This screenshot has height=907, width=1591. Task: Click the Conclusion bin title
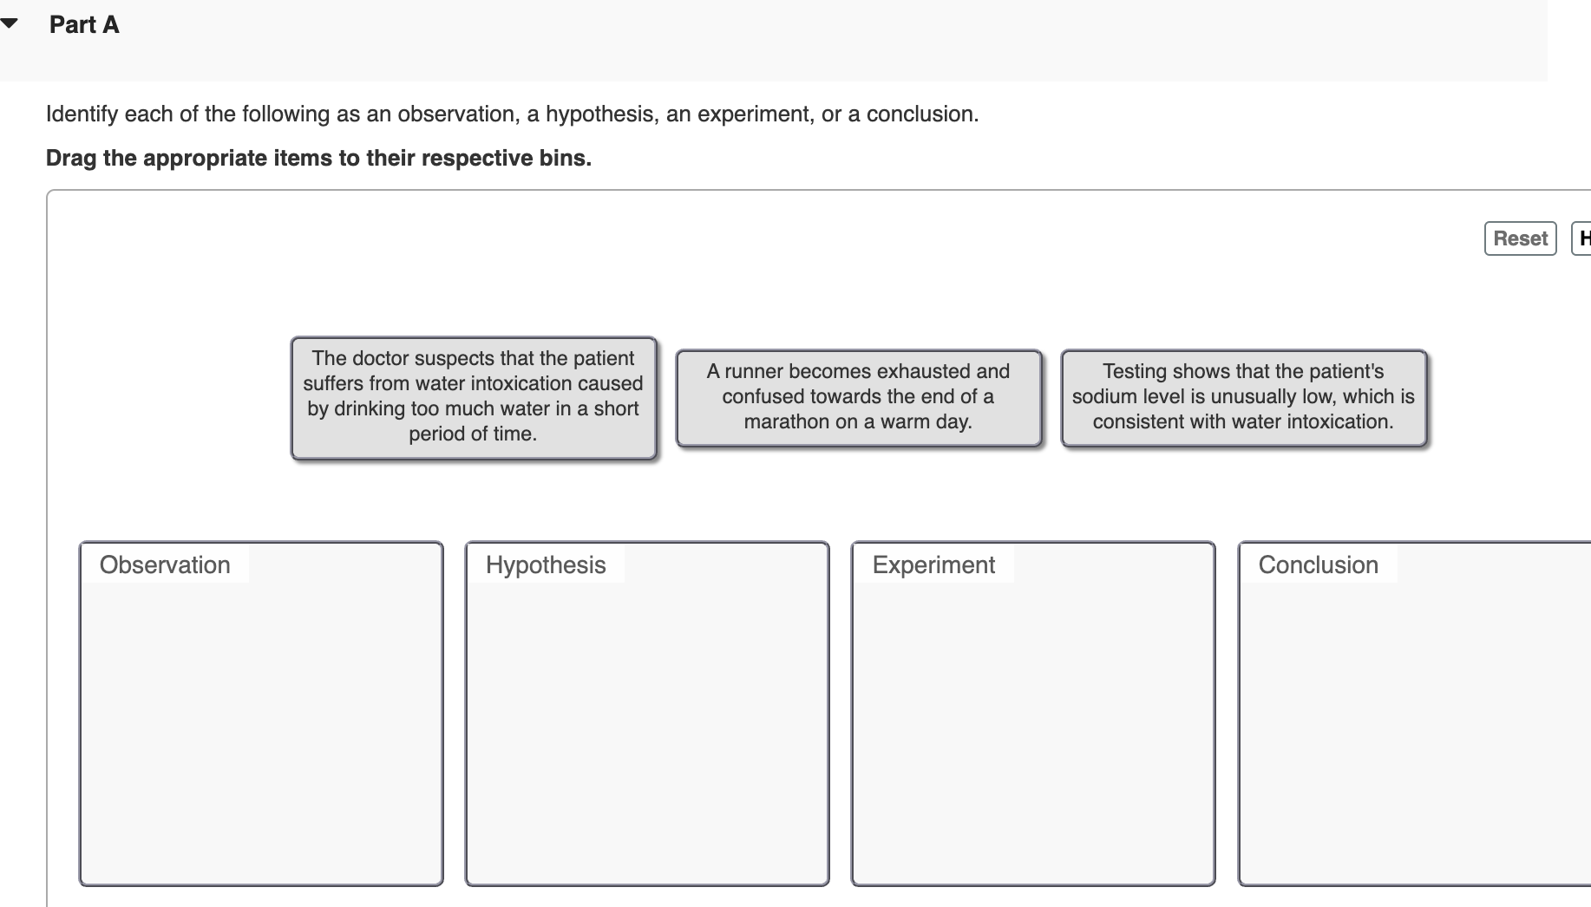pyautogui.click(x=1317, y=564)
